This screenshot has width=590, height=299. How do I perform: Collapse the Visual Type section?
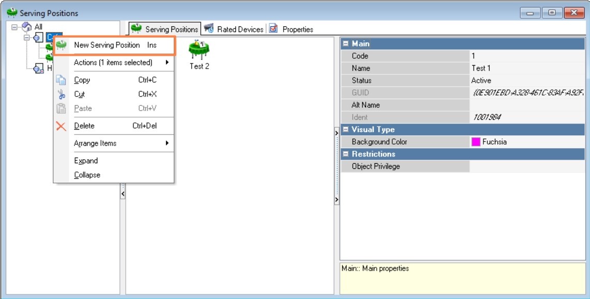coord(346,130)
